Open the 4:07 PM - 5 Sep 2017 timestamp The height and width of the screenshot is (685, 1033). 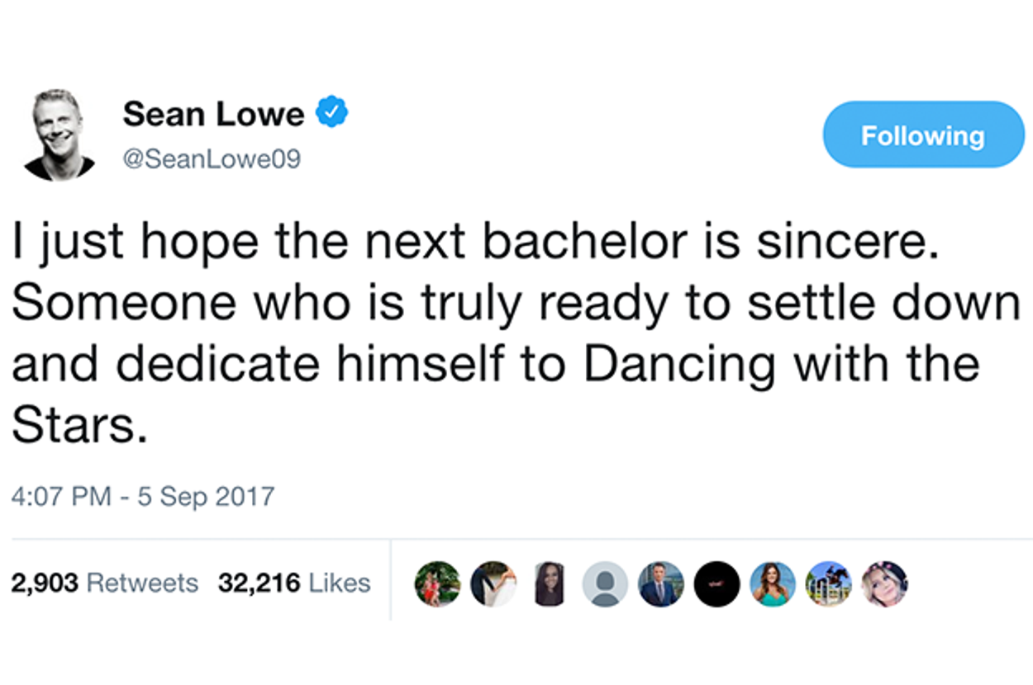coord(142,498)
